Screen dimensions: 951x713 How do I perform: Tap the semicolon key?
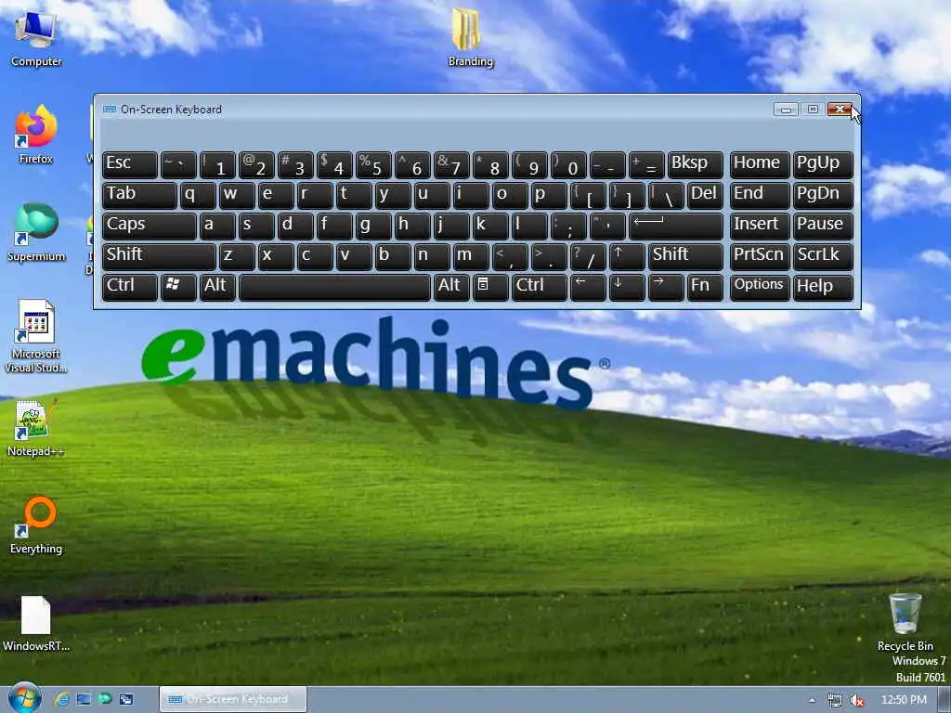click(568, 227)
